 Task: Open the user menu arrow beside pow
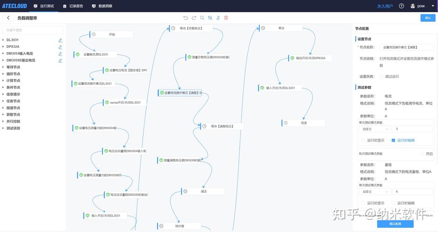[x=433, y=6]
